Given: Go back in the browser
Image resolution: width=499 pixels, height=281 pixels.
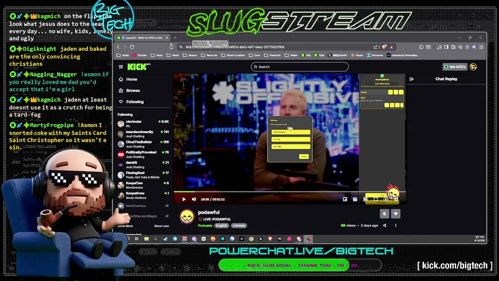Looking at the screenshot, I should coord(118,47).
